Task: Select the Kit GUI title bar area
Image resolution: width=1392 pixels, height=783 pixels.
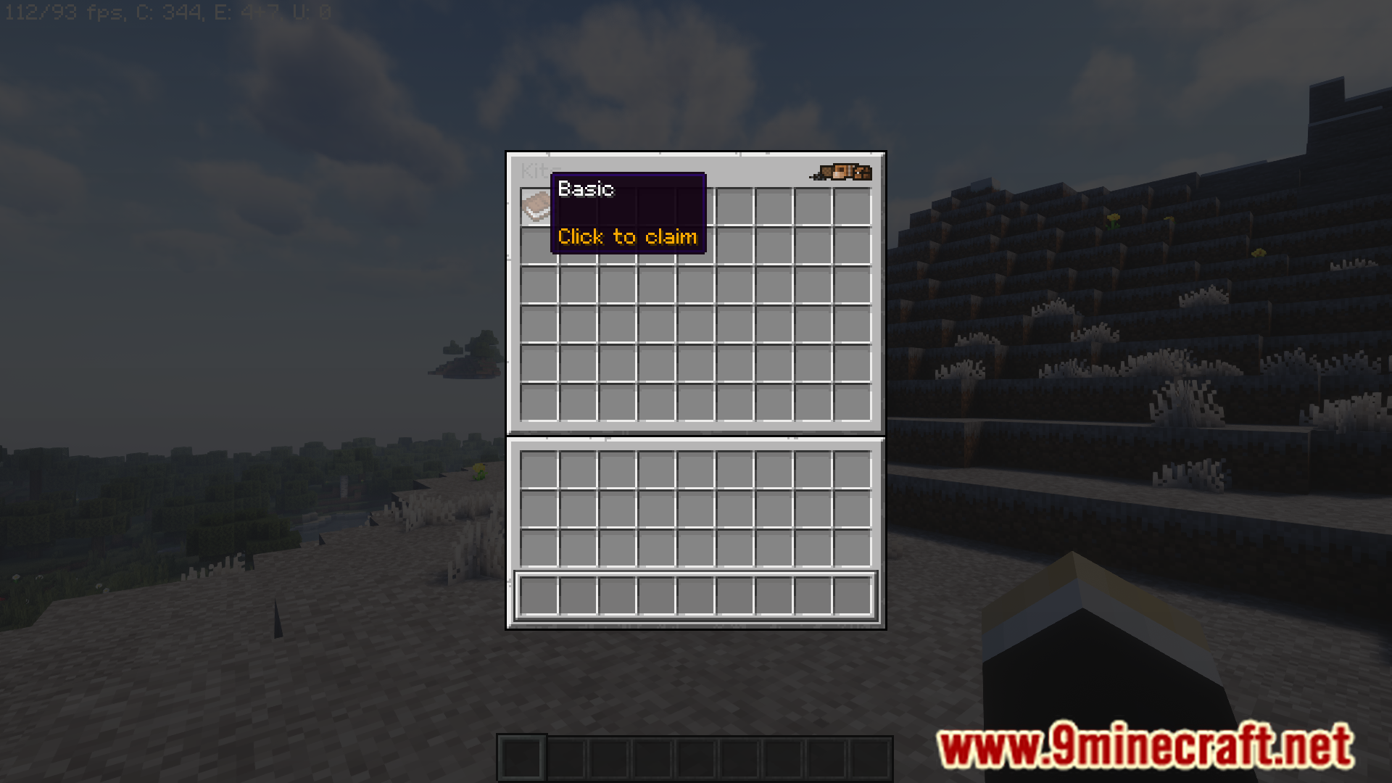Action: pyautogui.click(x=696, y=170)
